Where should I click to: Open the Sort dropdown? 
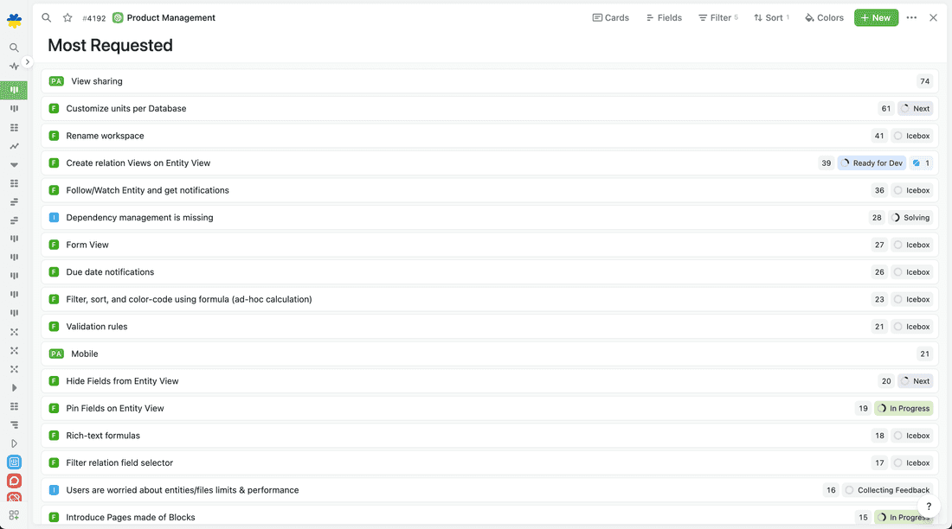pos(770,17)
